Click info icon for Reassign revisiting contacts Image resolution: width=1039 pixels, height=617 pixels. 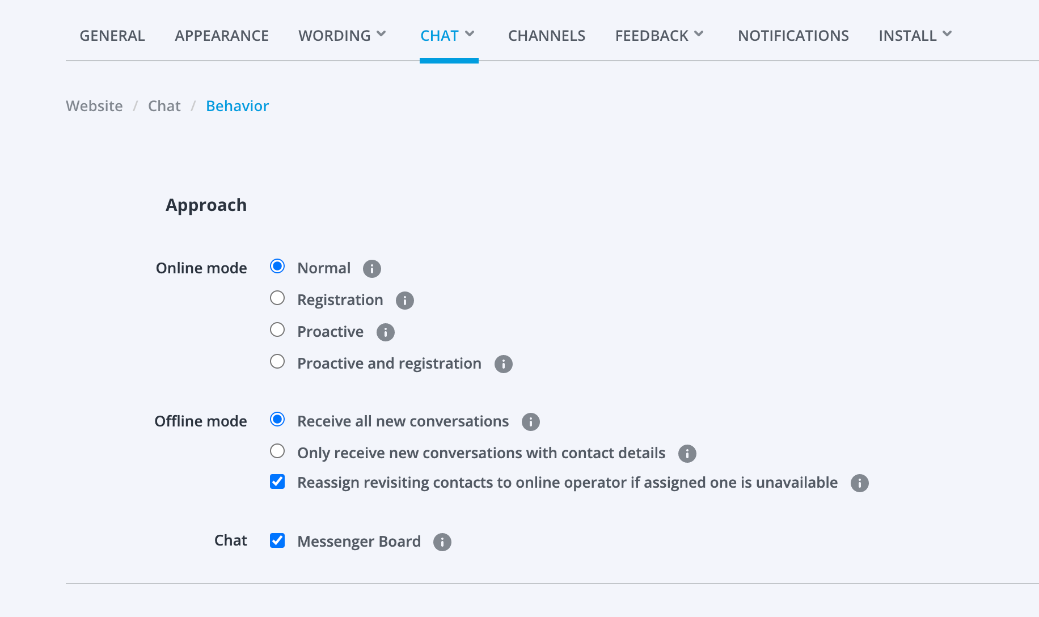860,483
